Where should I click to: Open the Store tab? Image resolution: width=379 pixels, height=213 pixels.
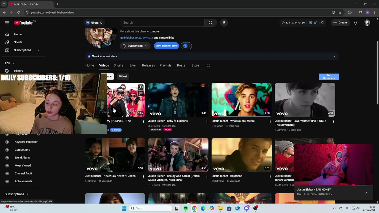tap(195, 65)
